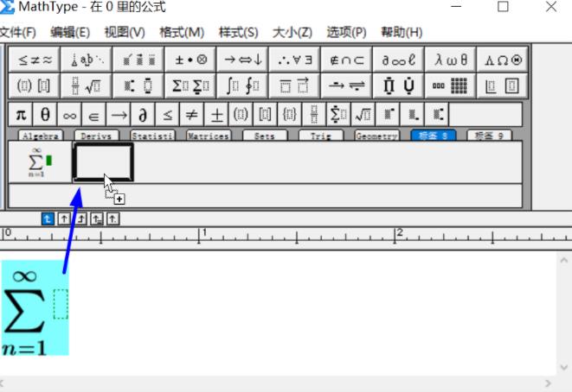The height and width of the screenshot is (392, 572).
Task: Open the 格式(M) menu
Action: pyautogui.click(x=182, y=33)
